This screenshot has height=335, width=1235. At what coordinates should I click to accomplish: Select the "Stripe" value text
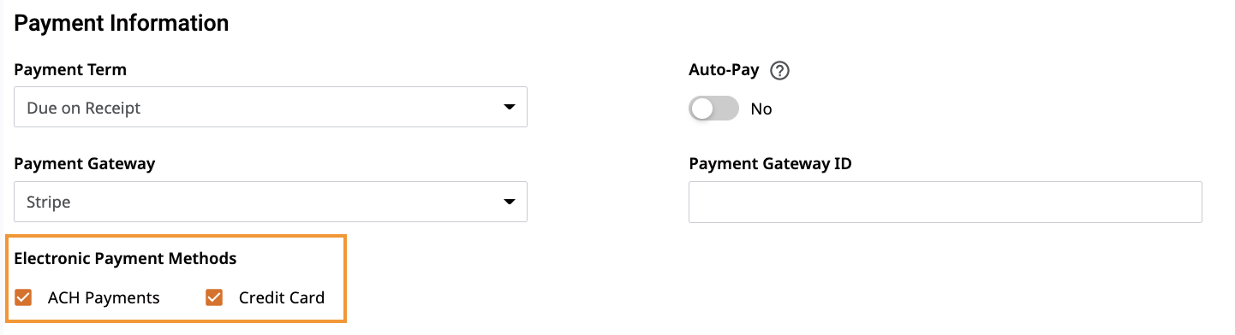pyautogui.click(x=49, y=203)
